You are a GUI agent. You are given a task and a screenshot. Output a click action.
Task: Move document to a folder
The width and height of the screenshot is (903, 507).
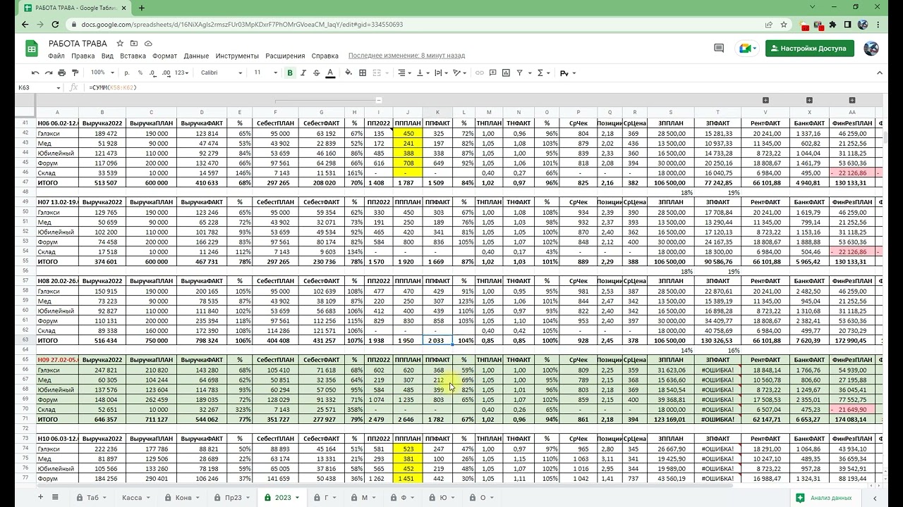134,44
